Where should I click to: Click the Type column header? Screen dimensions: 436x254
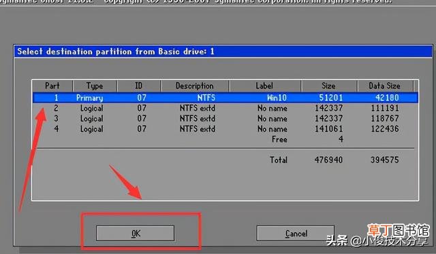tap(95, 86)
